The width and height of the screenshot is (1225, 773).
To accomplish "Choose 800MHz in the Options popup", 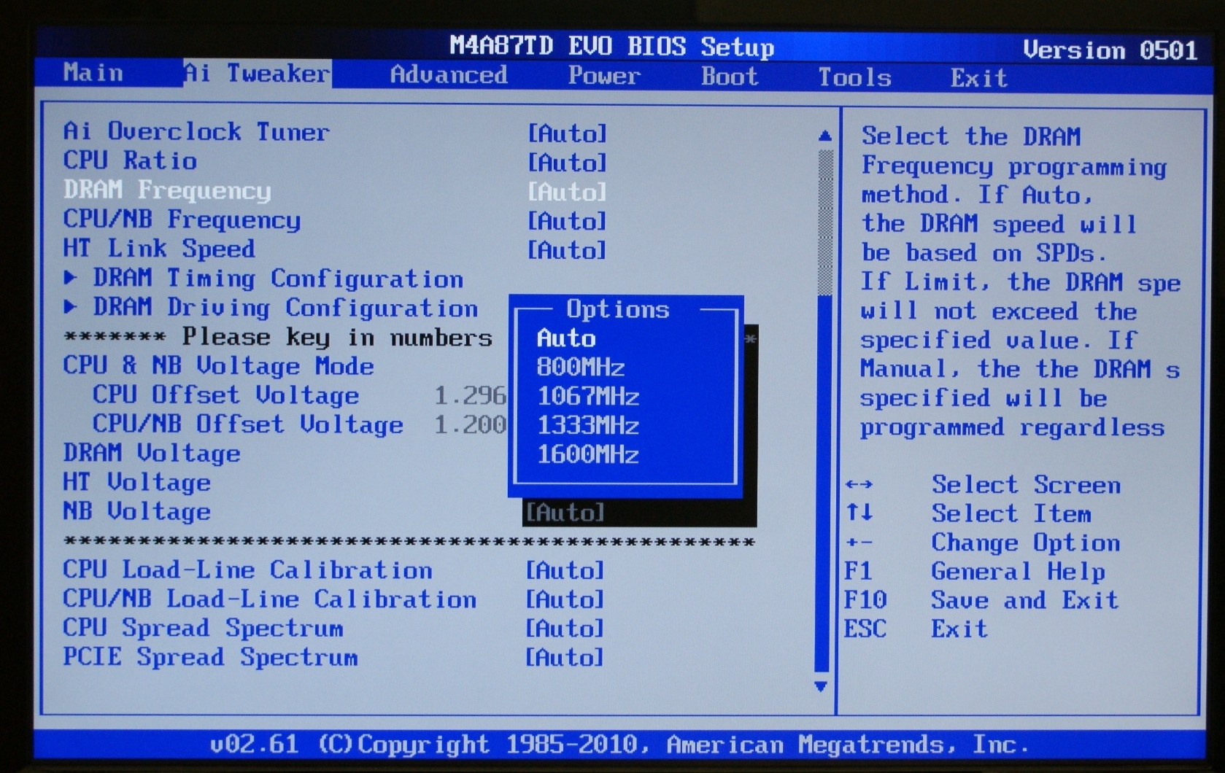I will (x=581, y=368).
